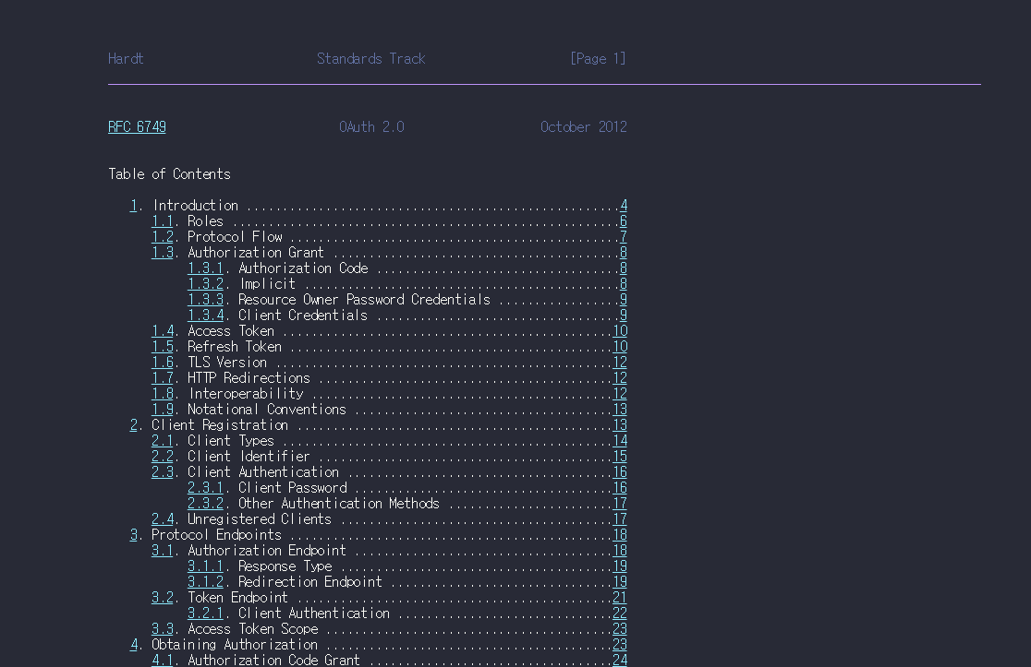
Task: Open page 7 link for Protocol Flow
Action: pos(624,237)
